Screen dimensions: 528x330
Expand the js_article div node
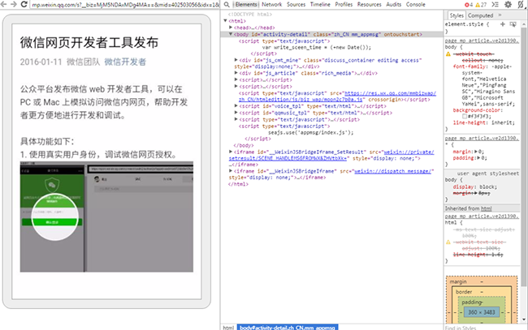(236, 72)
